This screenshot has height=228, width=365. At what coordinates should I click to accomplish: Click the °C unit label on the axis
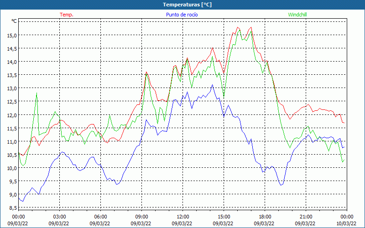(x=14, y=21)
